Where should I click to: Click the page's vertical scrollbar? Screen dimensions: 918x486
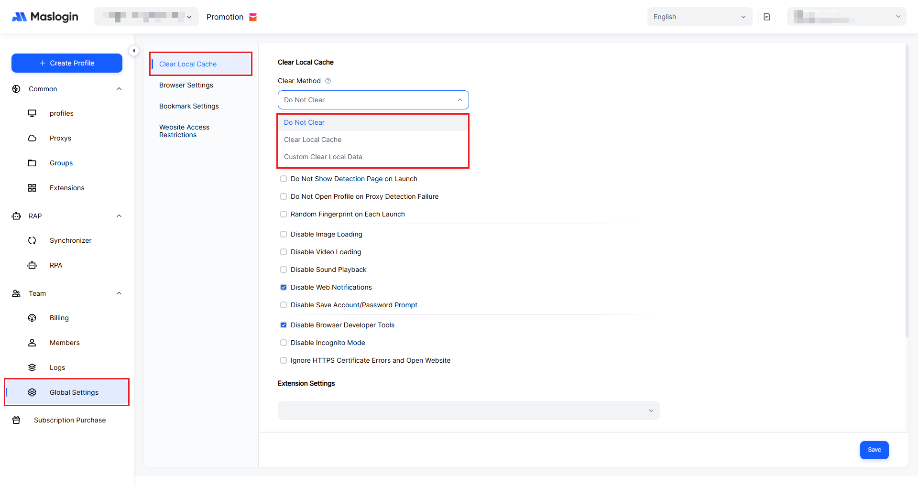pos(907,191)
